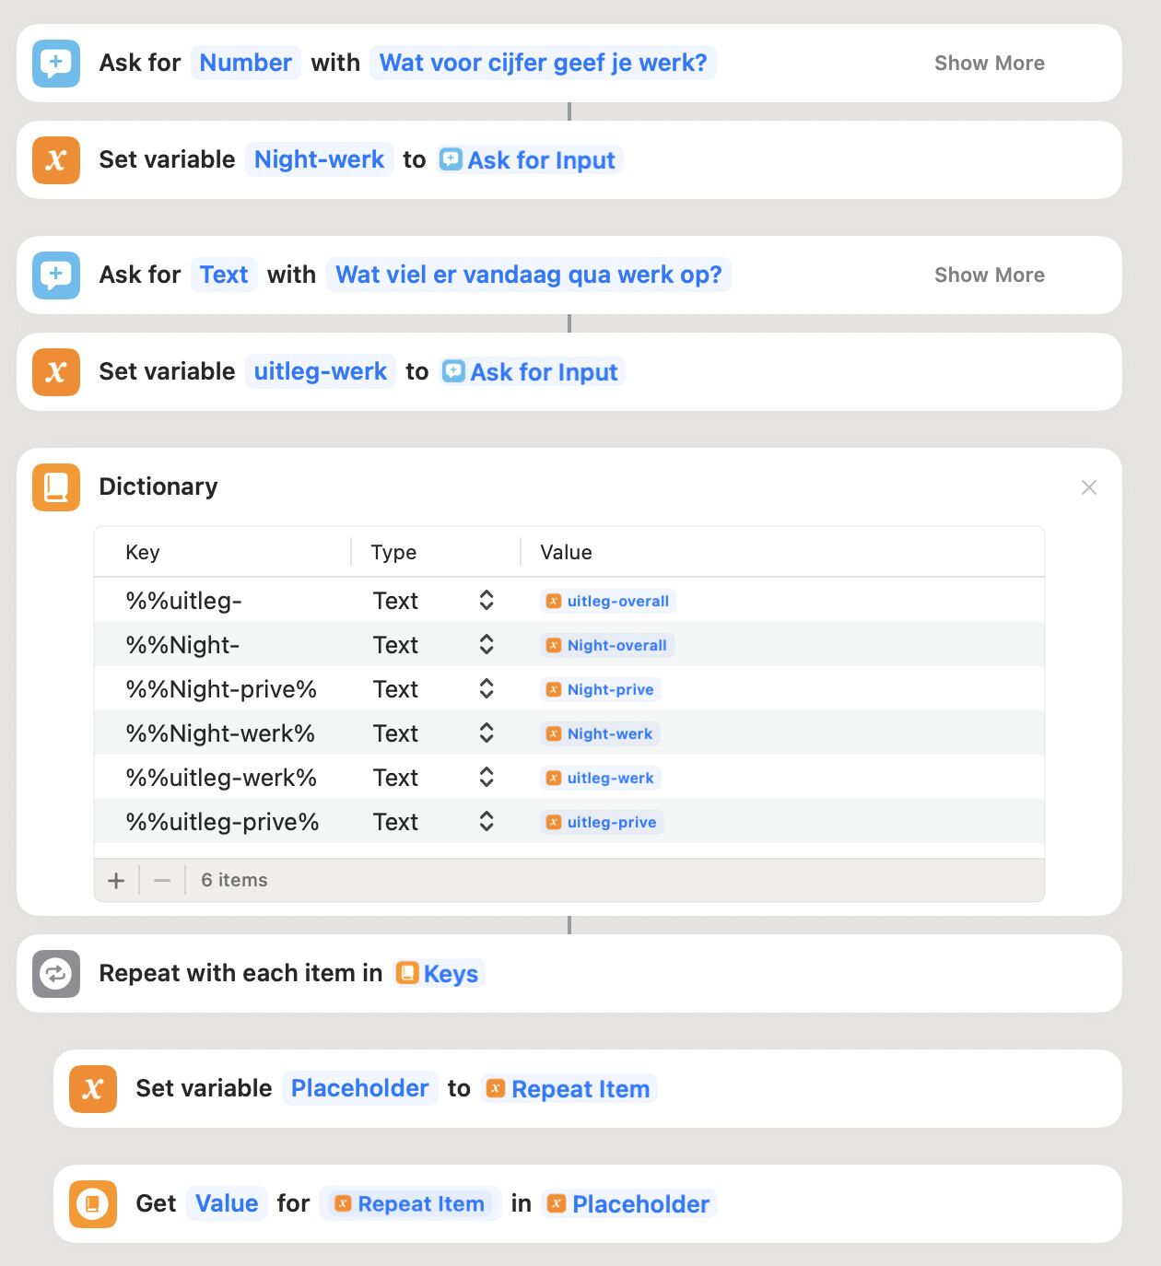
Task: Click the Set variable Night-werk icon
Action: [56, 160]
